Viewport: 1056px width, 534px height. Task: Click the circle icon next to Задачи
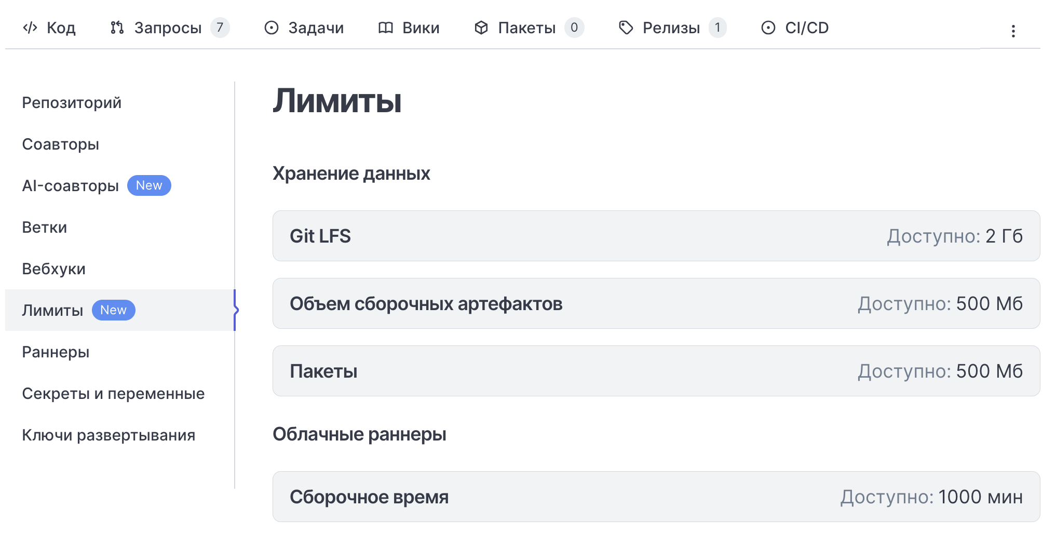272,28
